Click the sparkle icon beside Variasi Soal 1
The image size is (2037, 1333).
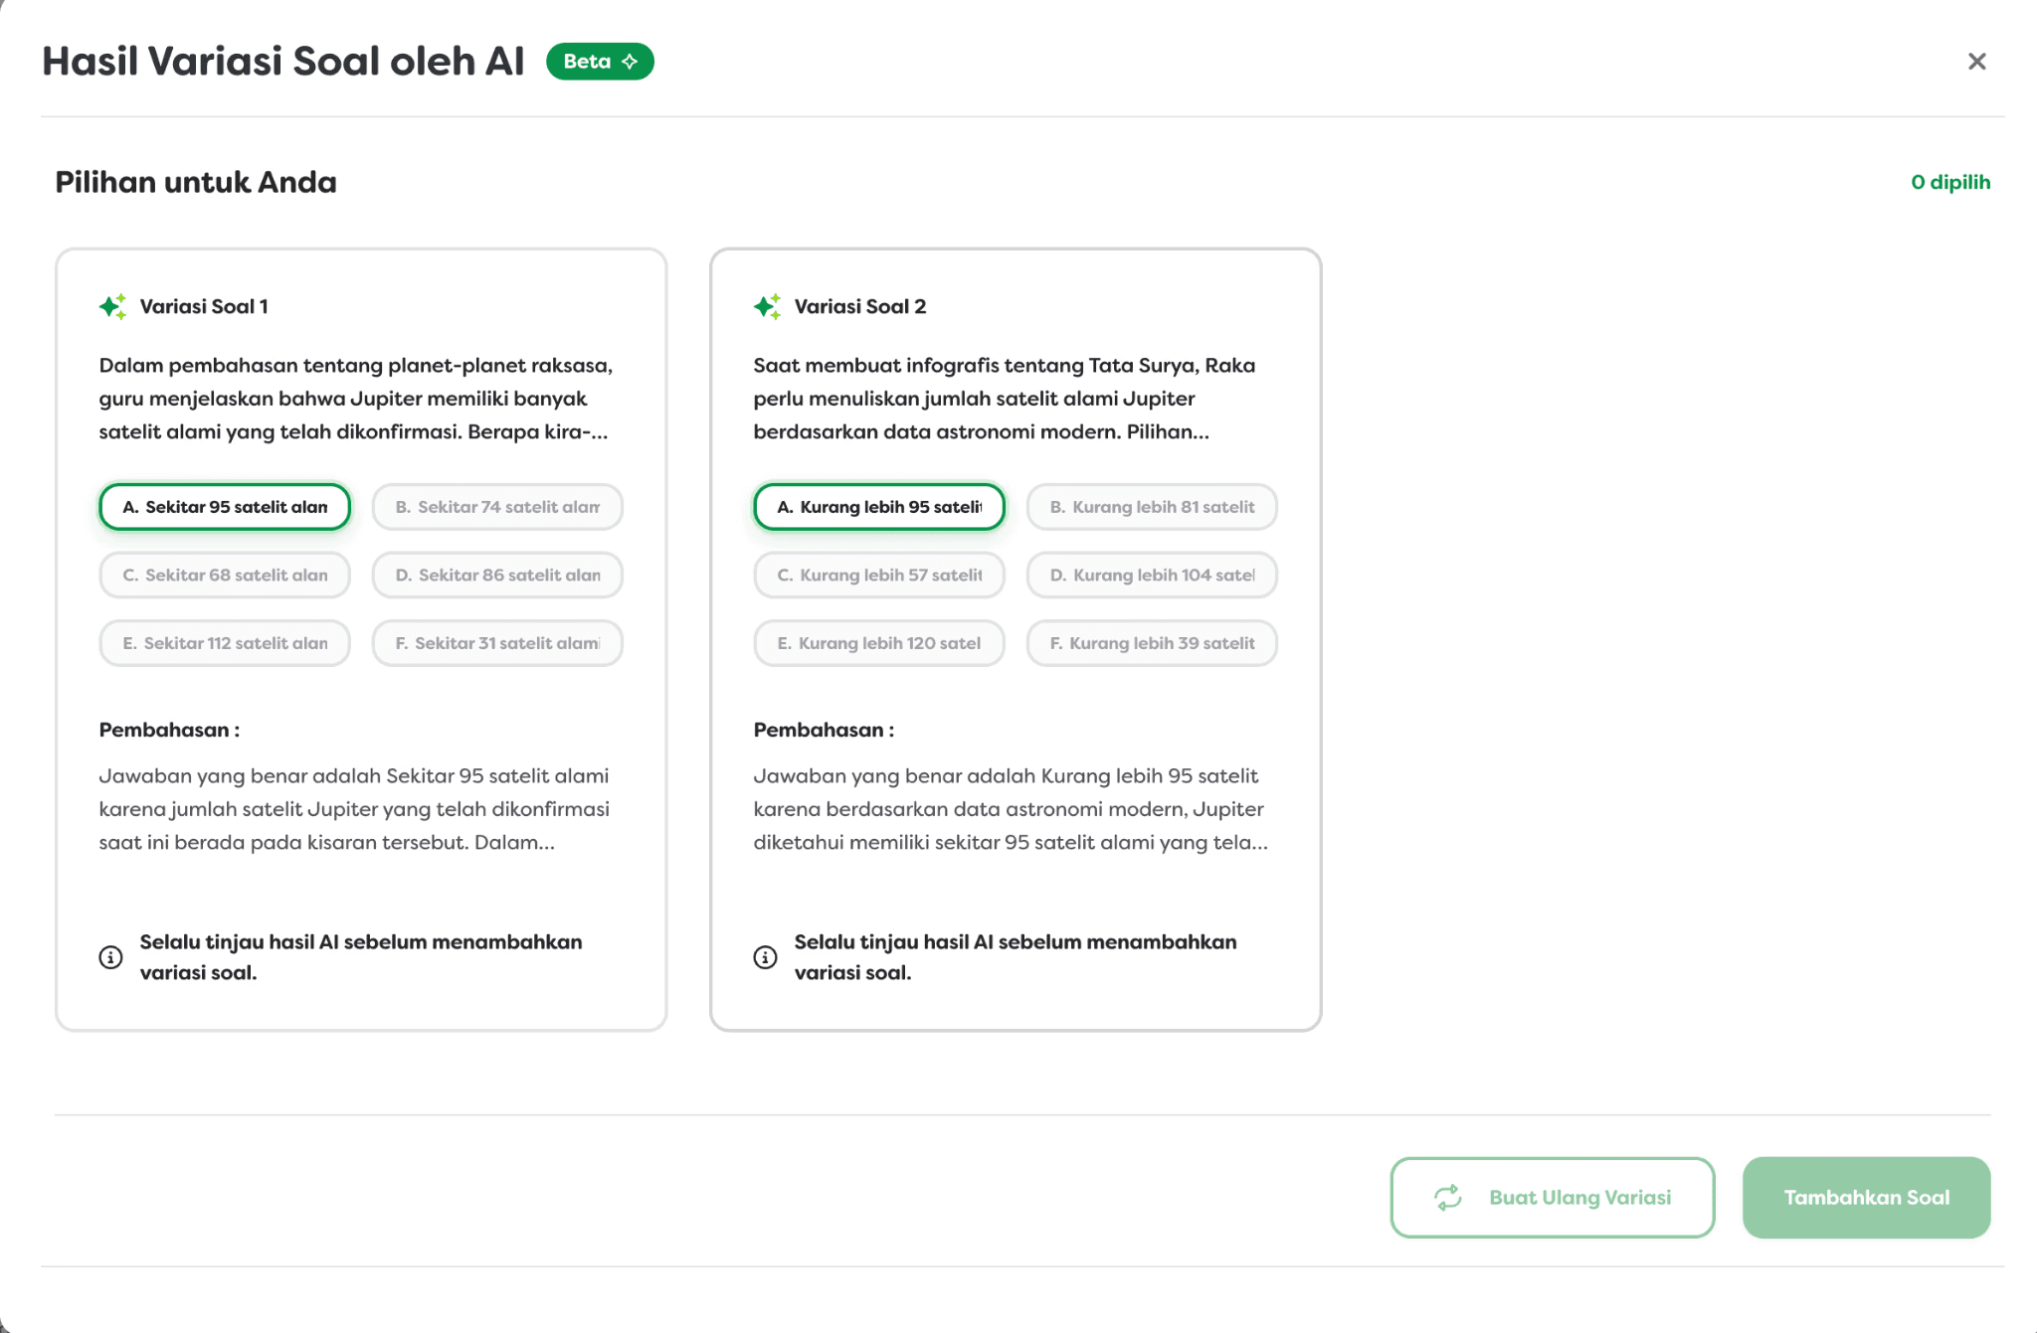coord(112,306)
